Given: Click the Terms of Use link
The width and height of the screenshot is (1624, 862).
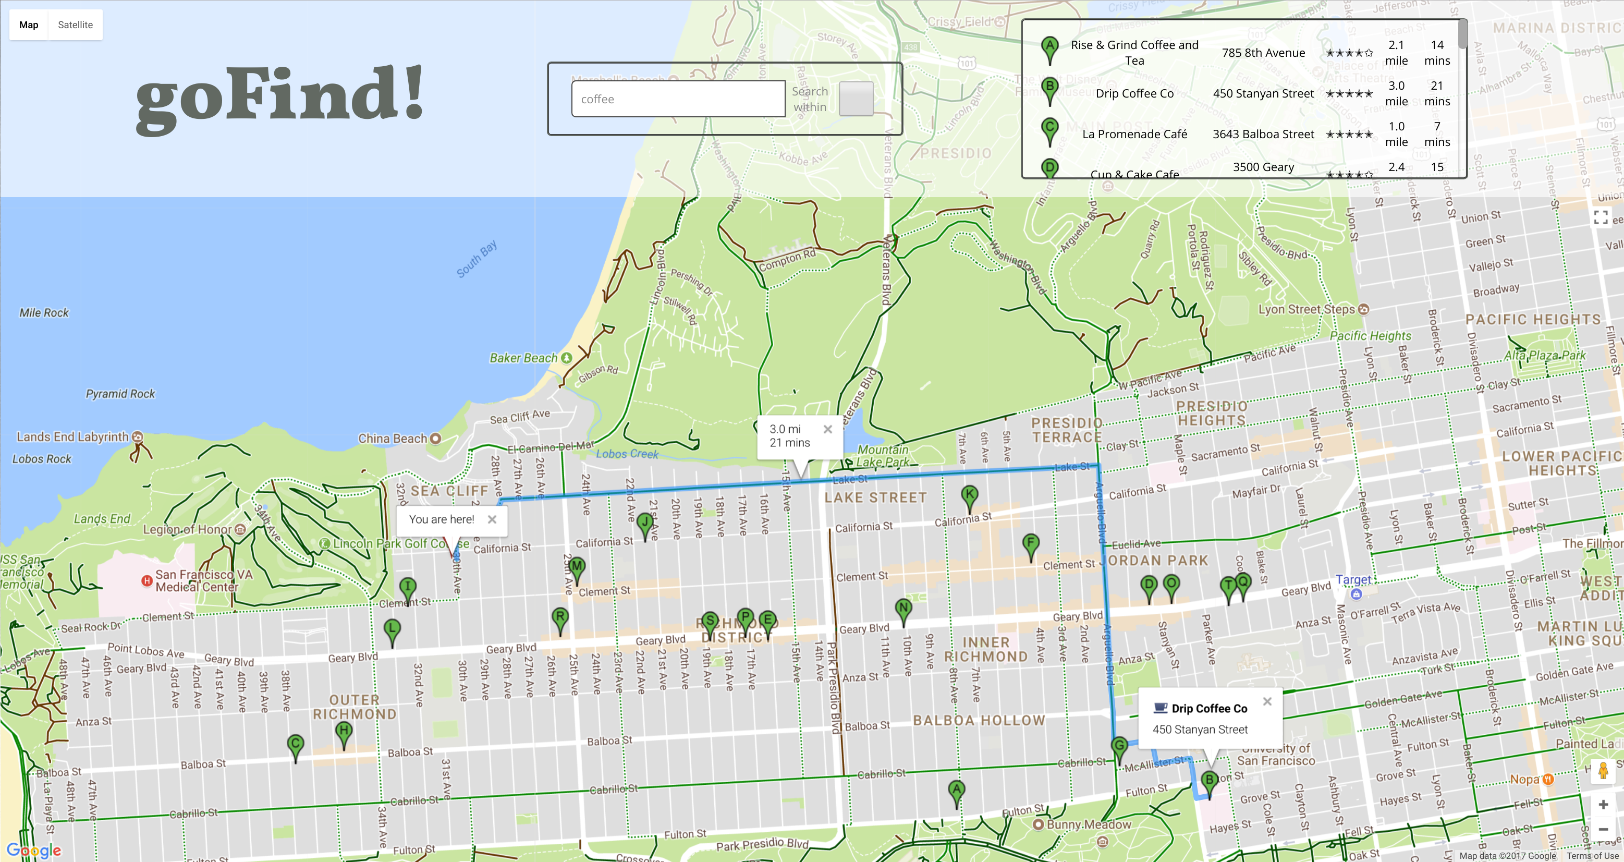Looking at the screenshot, I should [x=1593, y=856].
